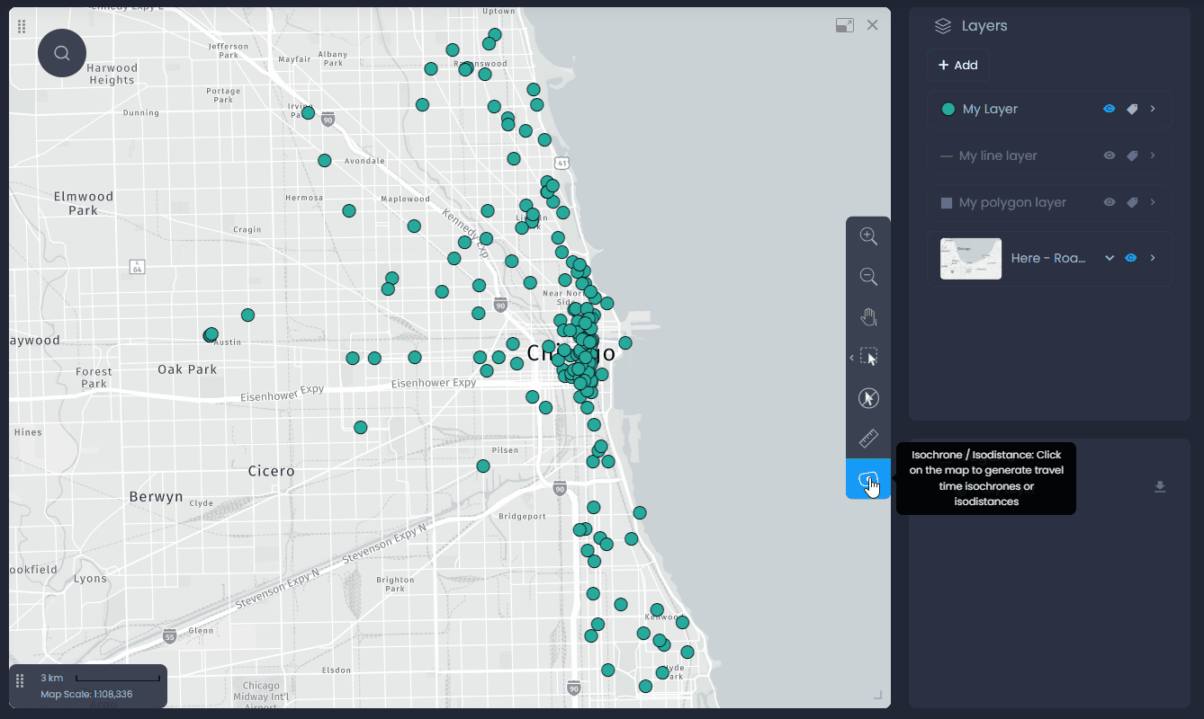Click the Oak Park map label
The image size is (1204, 719).
187,369
